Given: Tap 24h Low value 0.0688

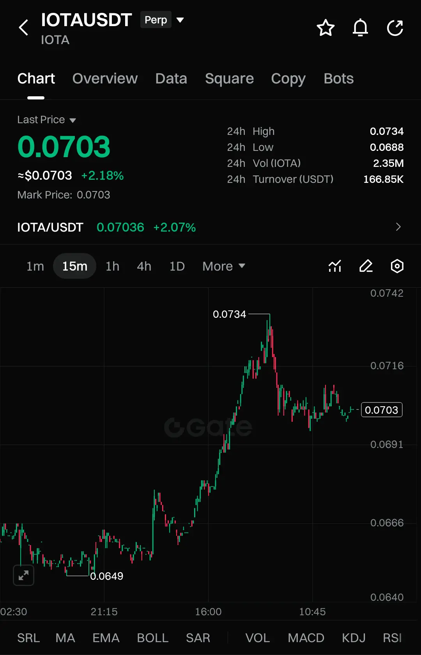Looking at the screenshot, I should point(387,147).
